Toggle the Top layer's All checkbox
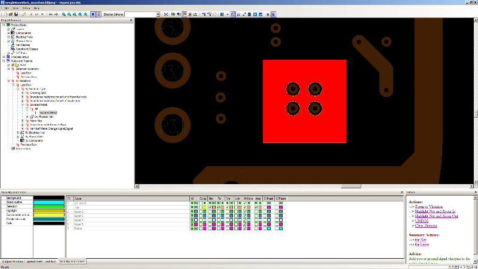The image size is (478, 269). coord(192,207)
